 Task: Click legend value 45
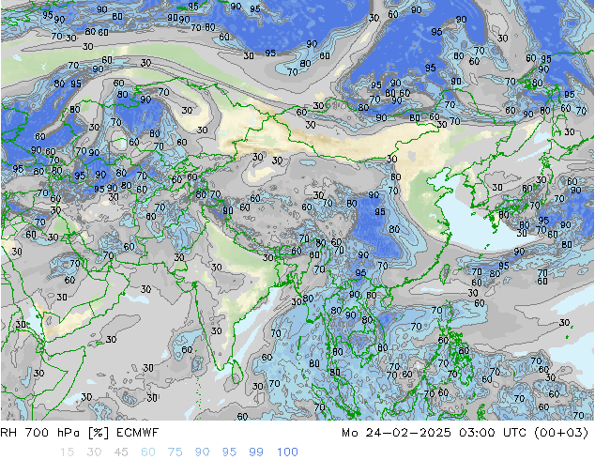tap(121, 452)
